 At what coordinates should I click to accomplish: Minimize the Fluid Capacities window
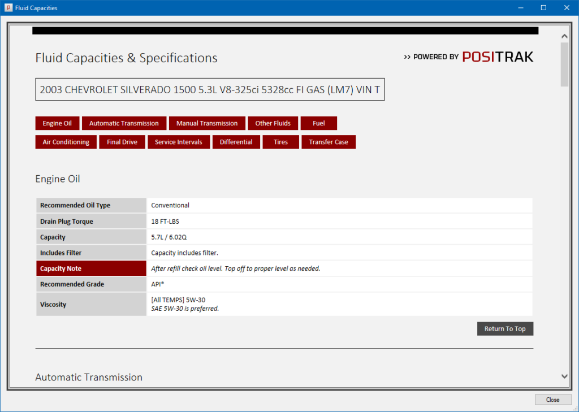(x=521, y=8)
